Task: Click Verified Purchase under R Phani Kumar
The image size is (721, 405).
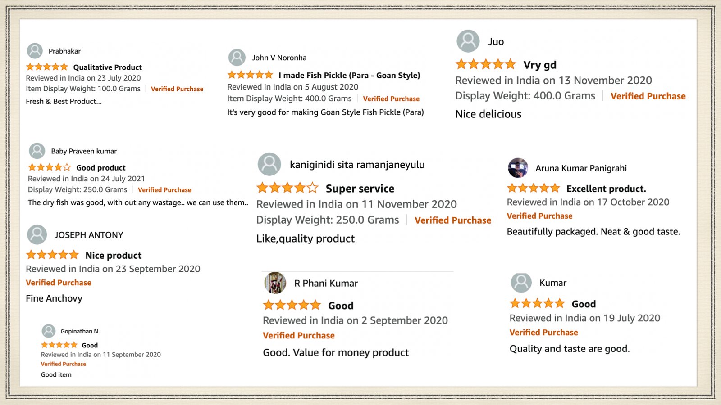Action: coord(299,335)
